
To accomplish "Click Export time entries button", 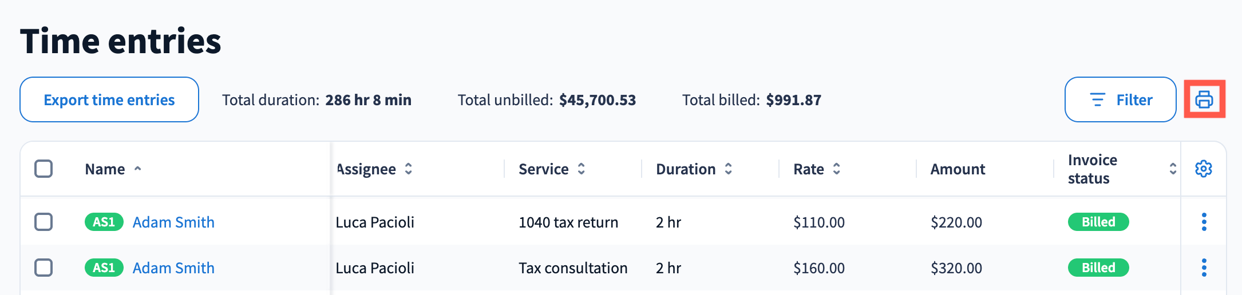I will pyautogui.click(x=109, y=99).
